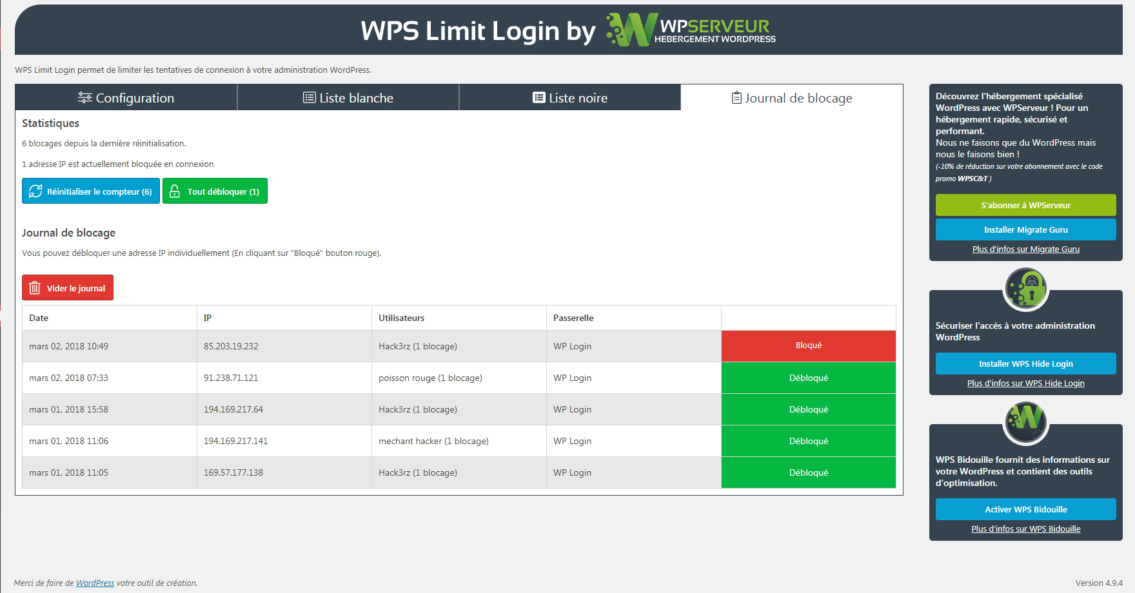The height and width of the screenshot is (593, 1135).
Task: Click the refresh icon on Réinitialiser le compteur
Action: coord(35,191)
